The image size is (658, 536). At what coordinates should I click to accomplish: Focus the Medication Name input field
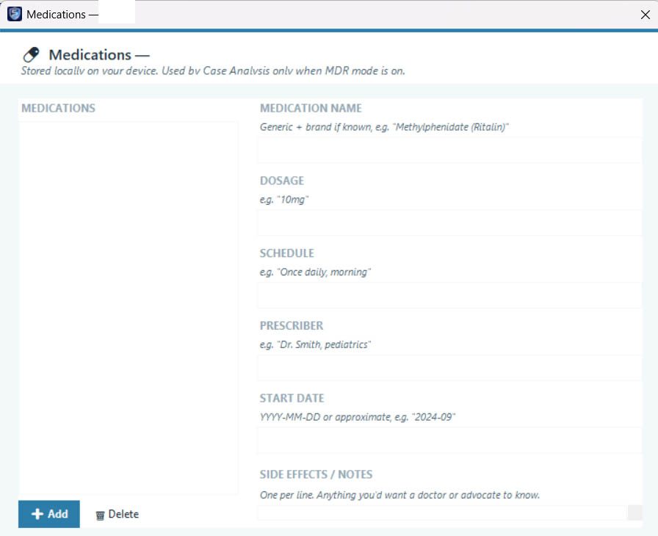(x=449, y=150)
